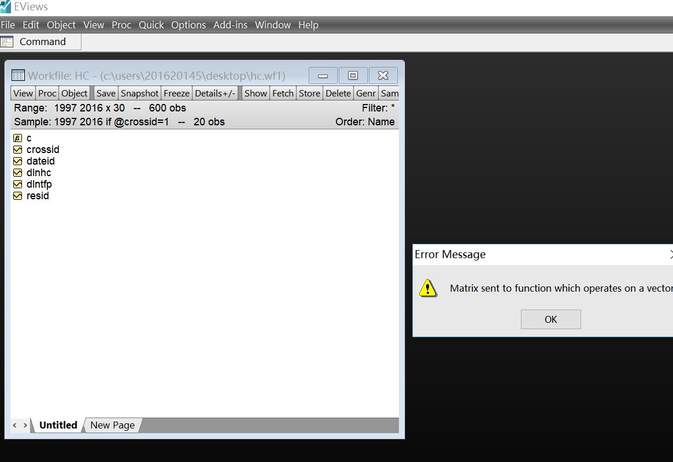Open the workfile View dropdown button
673x462 pixels.
tap(23, 93)
